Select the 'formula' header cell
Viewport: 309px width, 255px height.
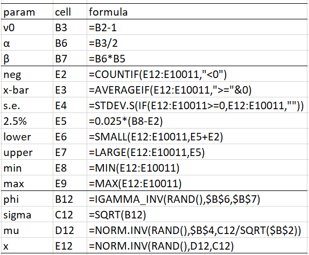pyautogui.click(x=197, y=11)
